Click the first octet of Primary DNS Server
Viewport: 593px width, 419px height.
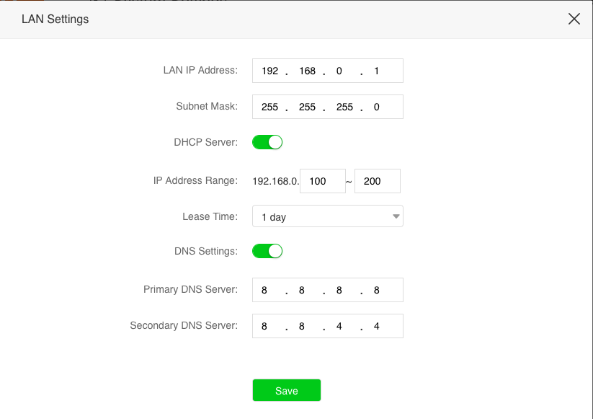265,290
